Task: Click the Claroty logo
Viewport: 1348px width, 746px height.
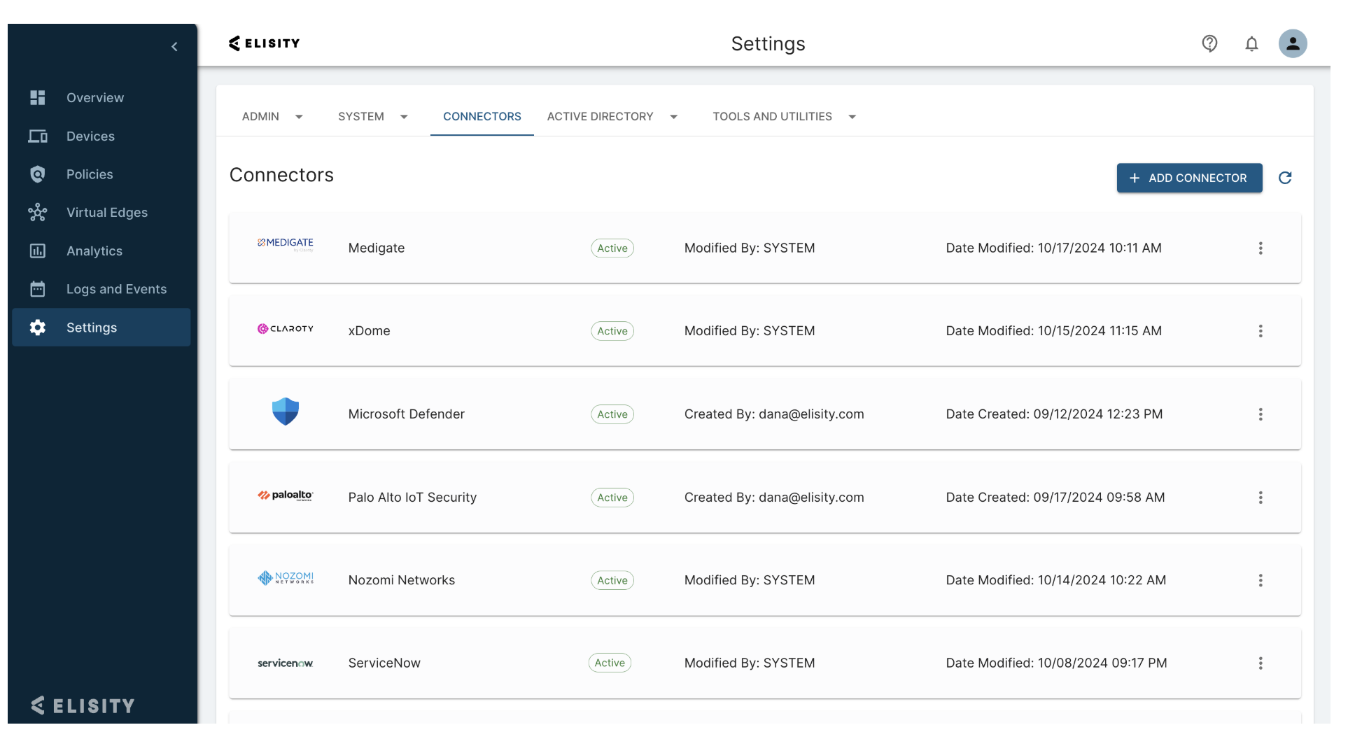Action: pyautogui.click(x=286, y=329)
